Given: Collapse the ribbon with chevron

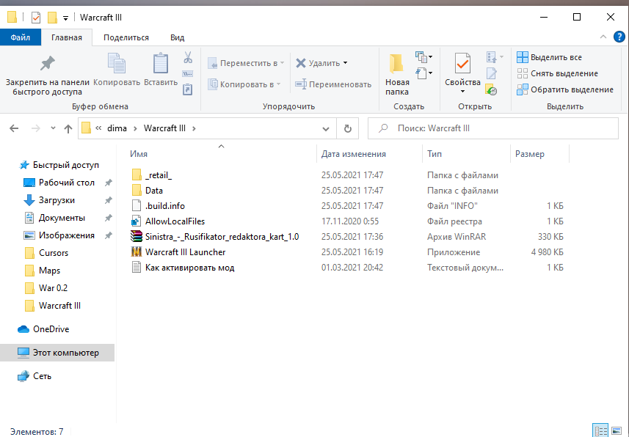Looking at the screenshot, I should tap(603, 37).
